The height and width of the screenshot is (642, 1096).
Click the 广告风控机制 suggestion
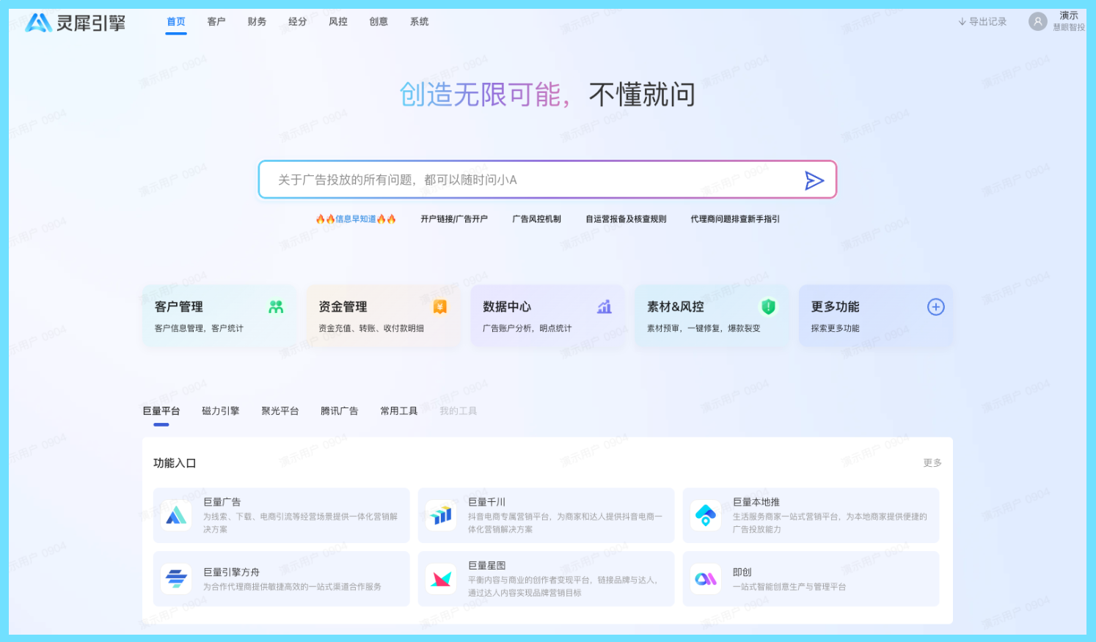tap(537, 219)
